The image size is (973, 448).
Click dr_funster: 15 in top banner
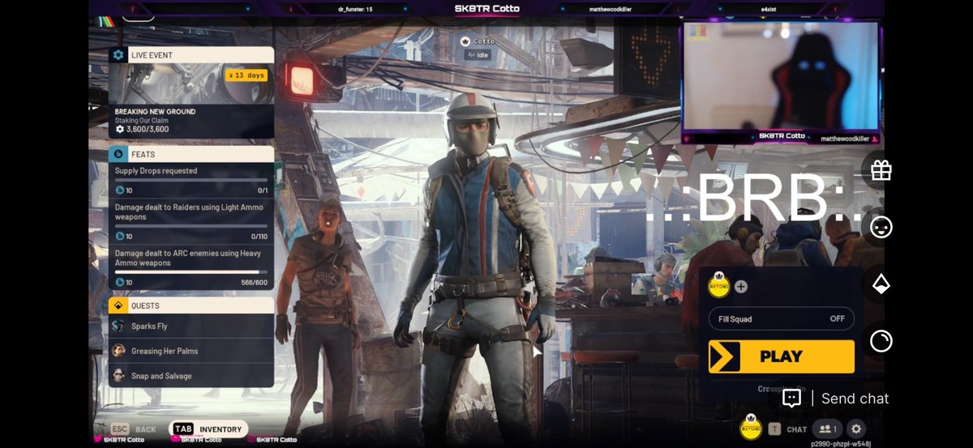(x=355, y=9)
